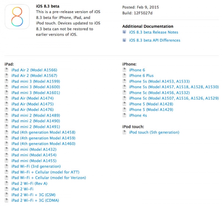Image resolution: width=222 pixels, height=206 pixels.
Task: Select iPad mini 2 (Model A1491) link
Action: [x=36, y=127]
